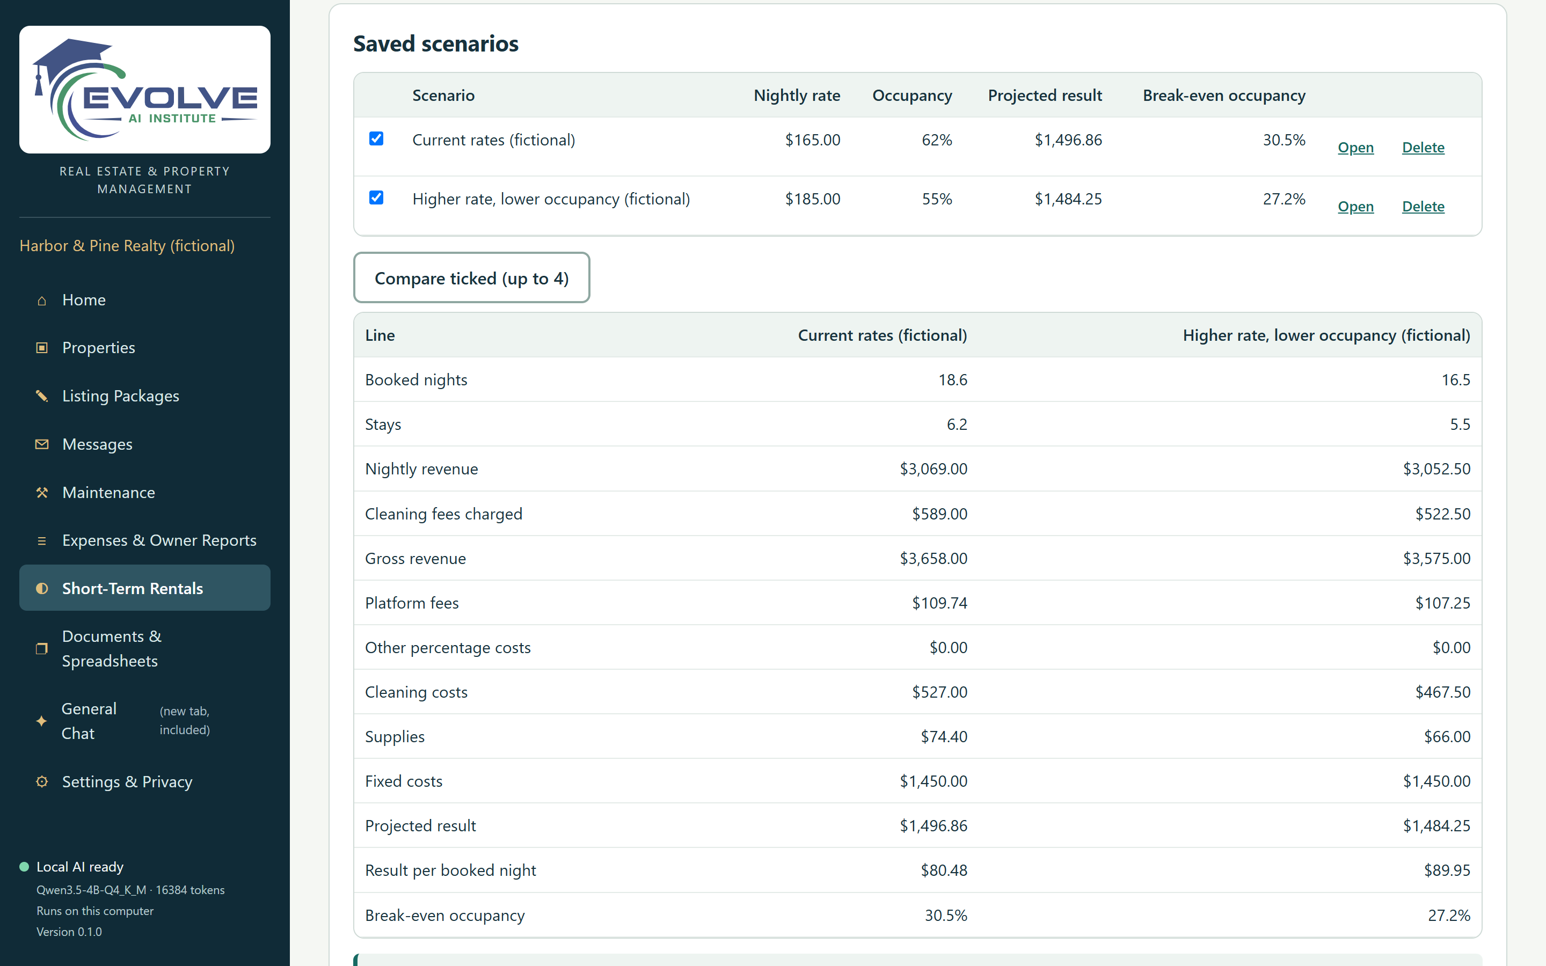The height and width of the screenshot is (966, 1546).
Task: Click the $165.00 nightly rate value
Action: pos(813,140)
